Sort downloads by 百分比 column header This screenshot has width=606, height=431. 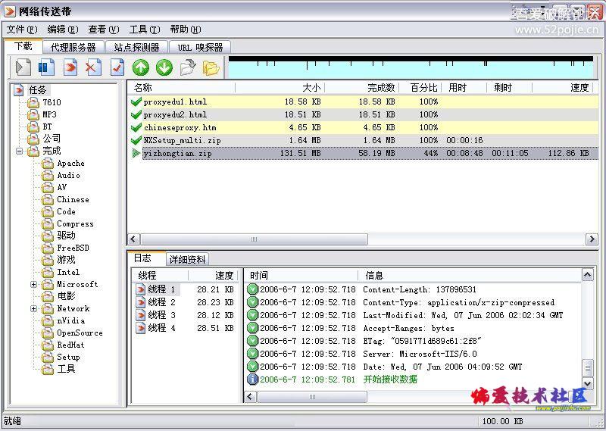[x=420, y=88]
